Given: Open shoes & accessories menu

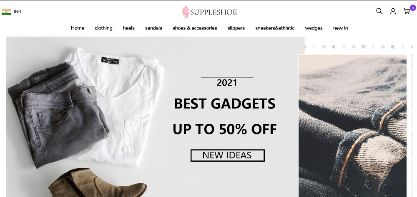Looking at the screenshot, I should coord(195,28).
